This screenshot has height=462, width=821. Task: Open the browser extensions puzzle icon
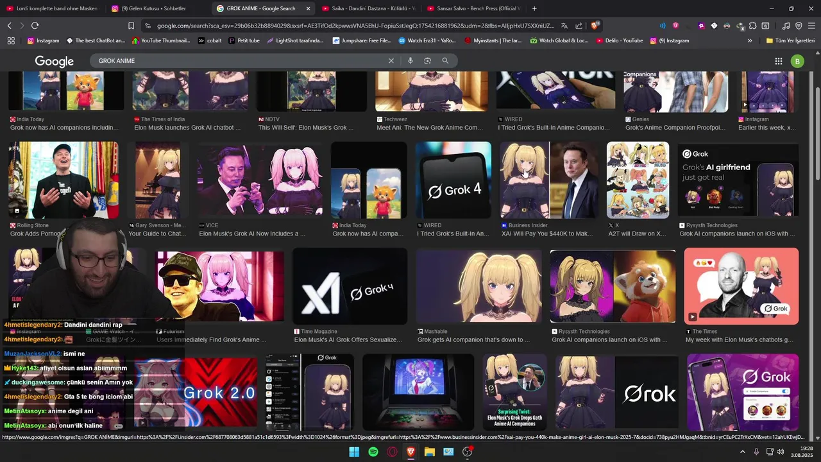pyautogui.click(x=753, y=26)
